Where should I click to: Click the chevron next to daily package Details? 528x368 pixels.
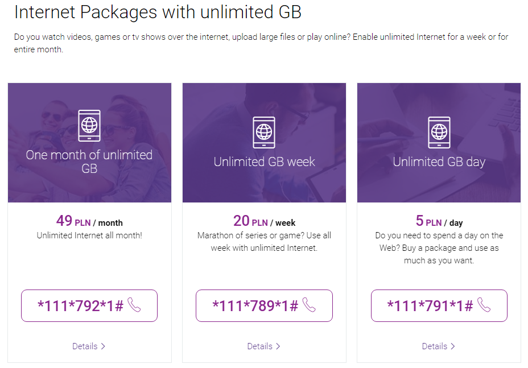coord(452,346)
